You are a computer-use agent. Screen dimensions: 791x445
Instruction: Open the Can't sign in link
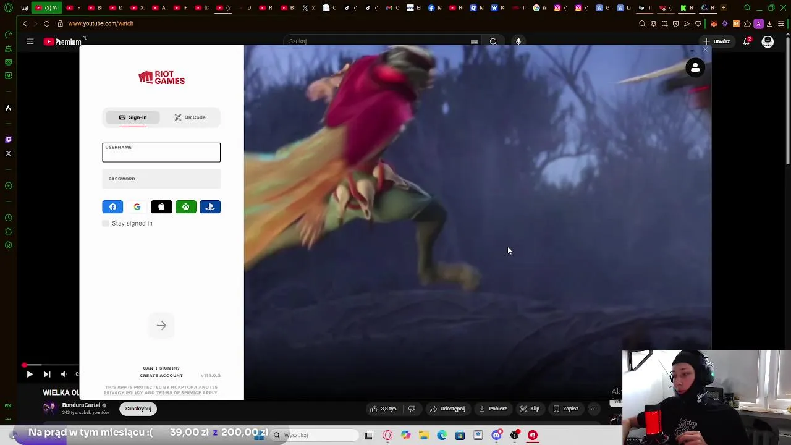pyautogui.click(x=161, y=368)
